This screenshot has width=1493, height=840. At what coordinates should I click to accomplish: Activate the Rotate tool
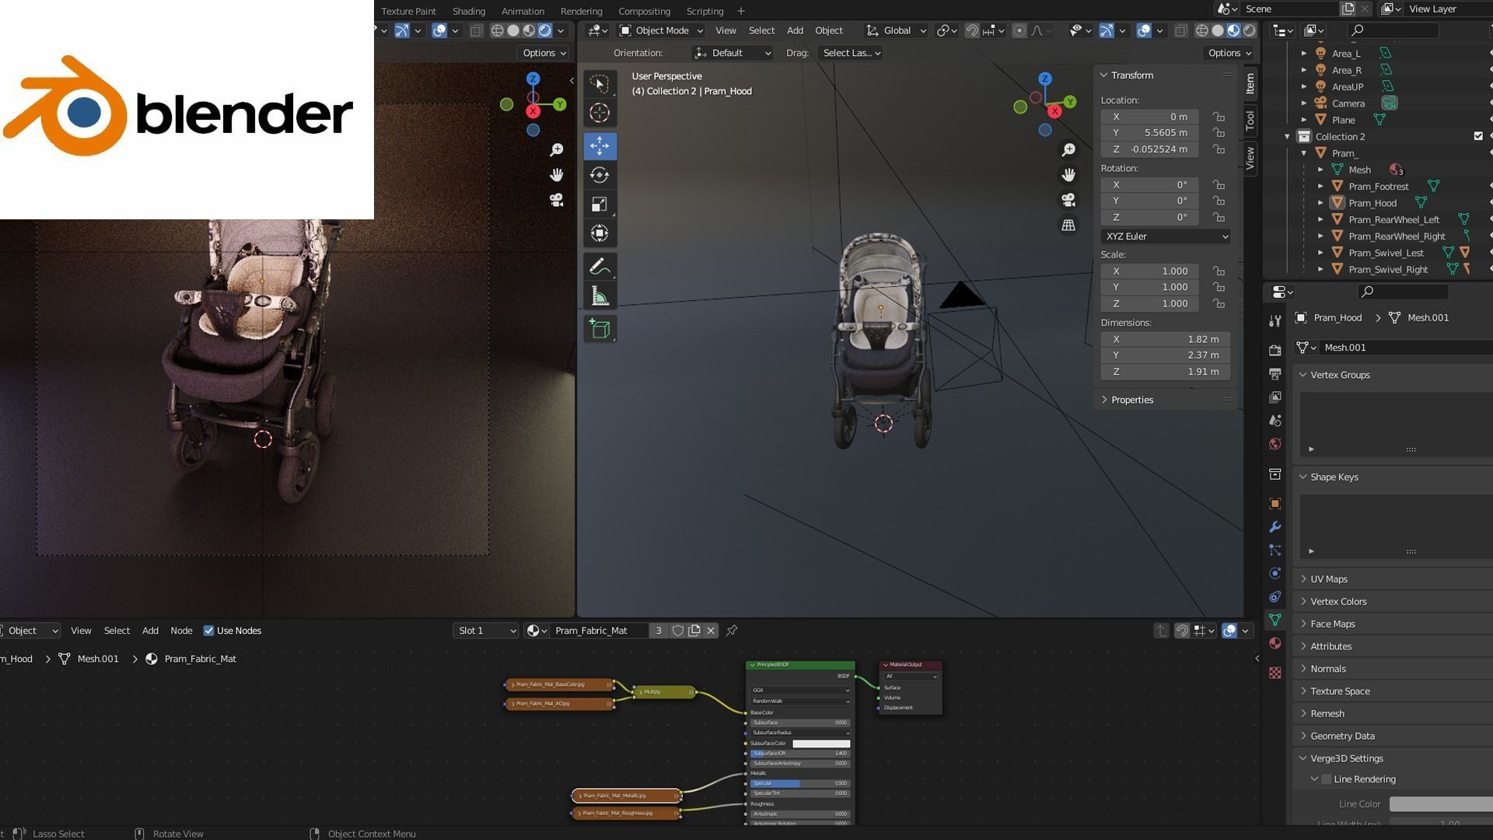(x=599, y=175)
